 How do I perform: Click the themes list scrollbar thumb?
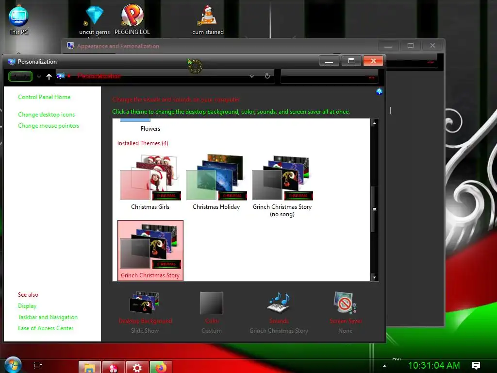pyautogui.click(x=374, y=209)
